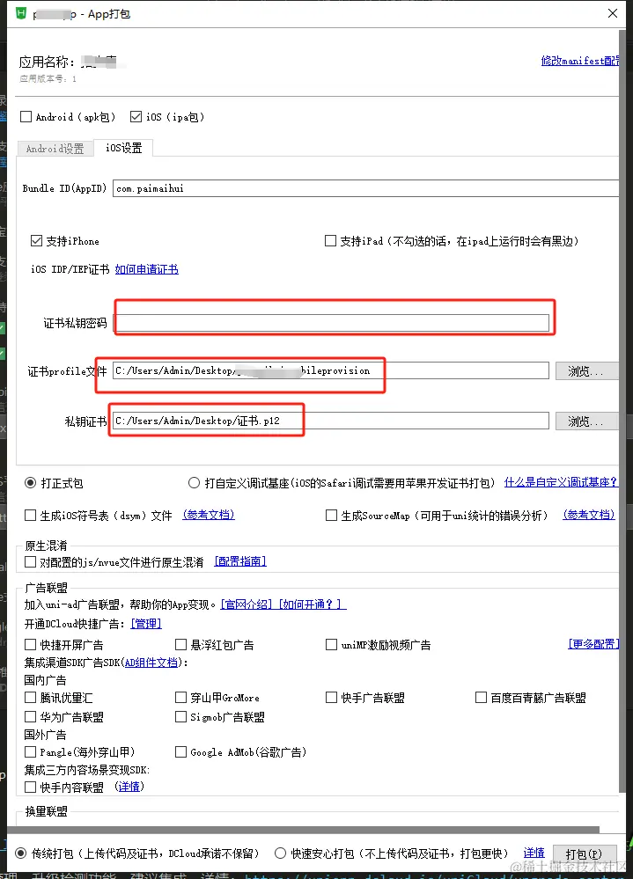Click 浏览 button for 证书profile文件
Image resolution: width=633 pixels, height=879 pixels.
click(586, 371)
